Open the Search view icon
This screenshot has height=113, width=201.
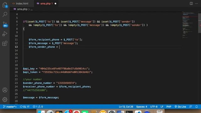tap(5, 14)
